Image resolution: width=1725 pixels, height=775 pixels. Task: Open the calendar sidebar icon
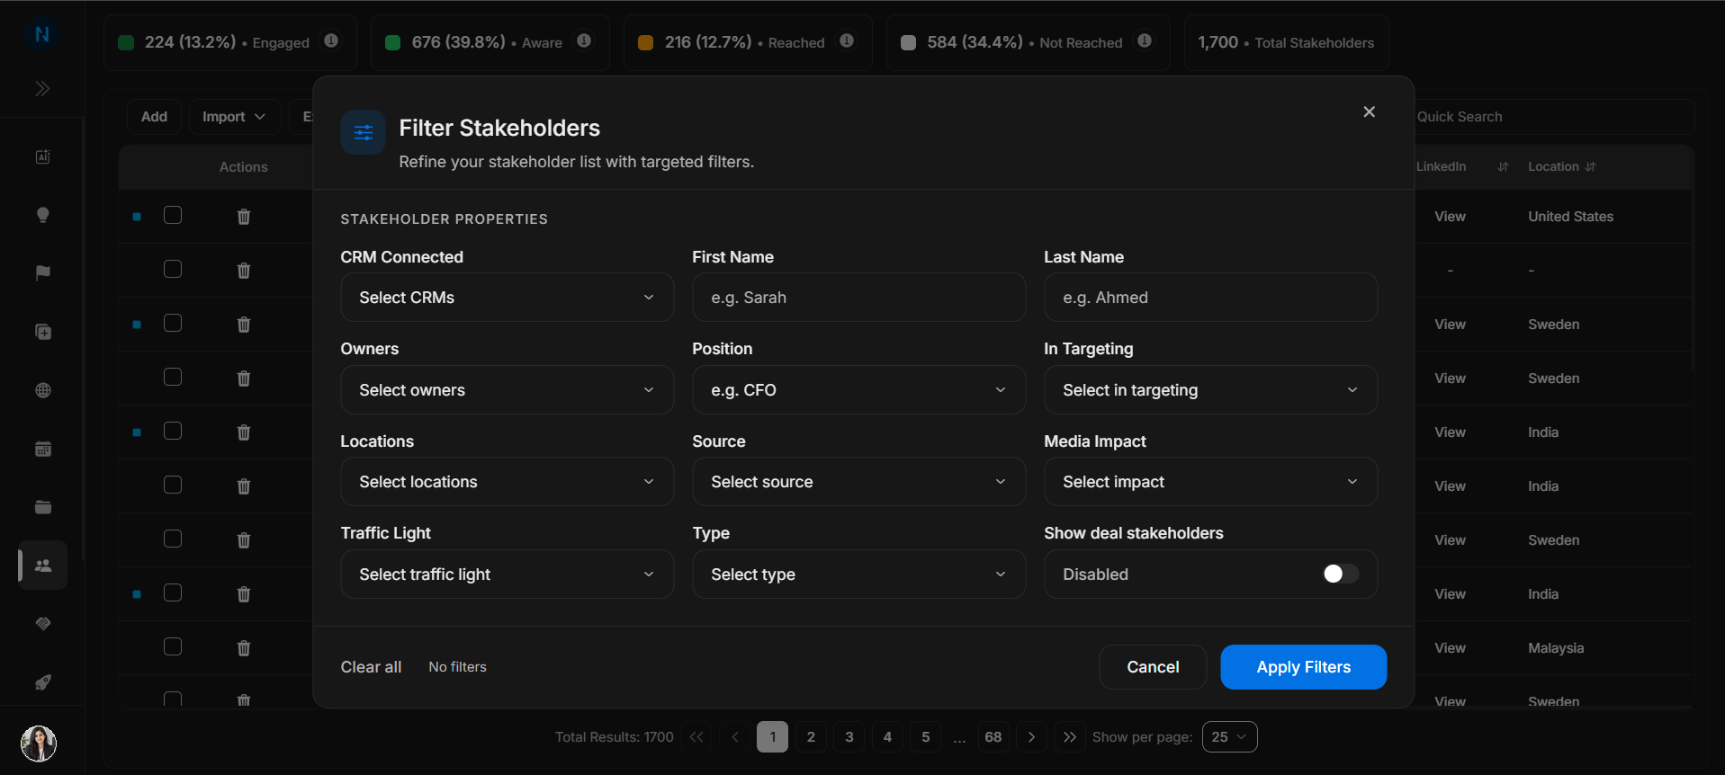coord(42,449)
